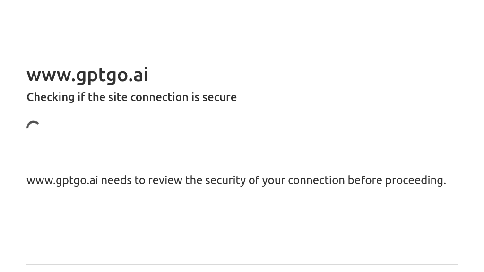Click the word 'proceeding.' ending the message
The image size is (484, 272).
(415, 180)
